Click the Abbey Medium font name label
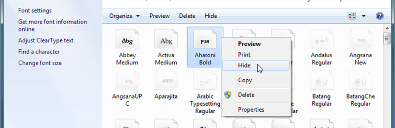The image size is (395, 128). click(x=127, y=59)
